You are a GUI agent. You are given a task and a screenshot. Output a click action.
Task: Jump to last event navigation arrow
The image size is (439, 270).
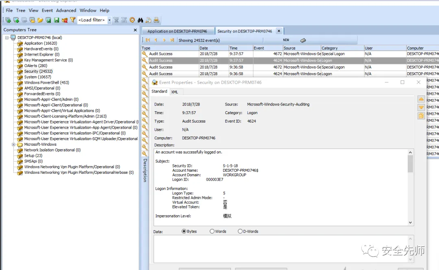(x=172, y=40)
